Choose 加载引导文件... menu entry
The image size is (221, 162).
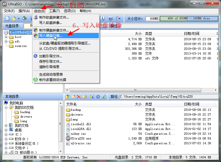click(66, 56)
